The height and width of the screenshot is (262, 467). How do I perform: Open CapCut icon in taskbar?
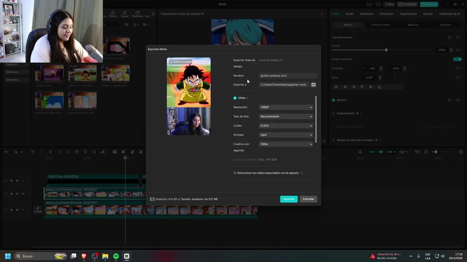point(127,256)
